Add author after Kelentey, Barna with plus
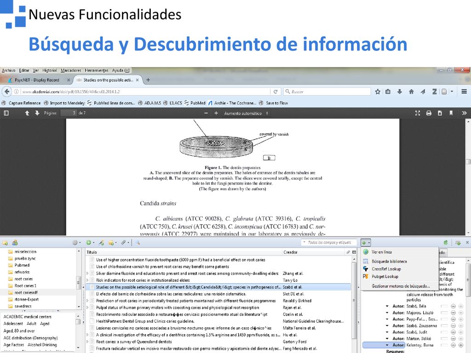 (x=460, y=345)
